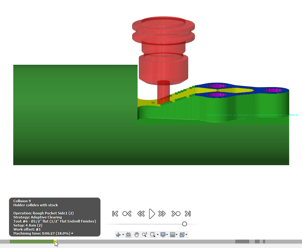
Task: Click the simulation speed slider handle
Action: tap(184, 224)
